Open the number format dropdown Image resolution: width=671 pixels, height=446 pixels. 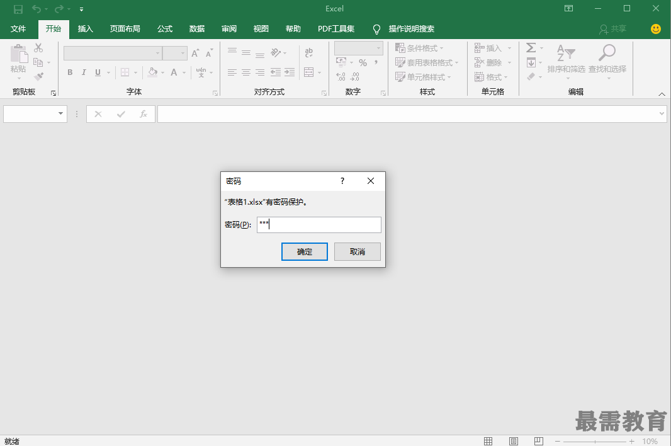tap(378, 49)
